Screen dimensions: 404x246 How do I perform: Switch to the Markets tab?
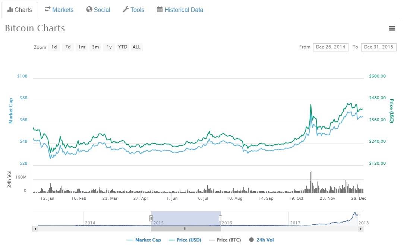(59, 10)
